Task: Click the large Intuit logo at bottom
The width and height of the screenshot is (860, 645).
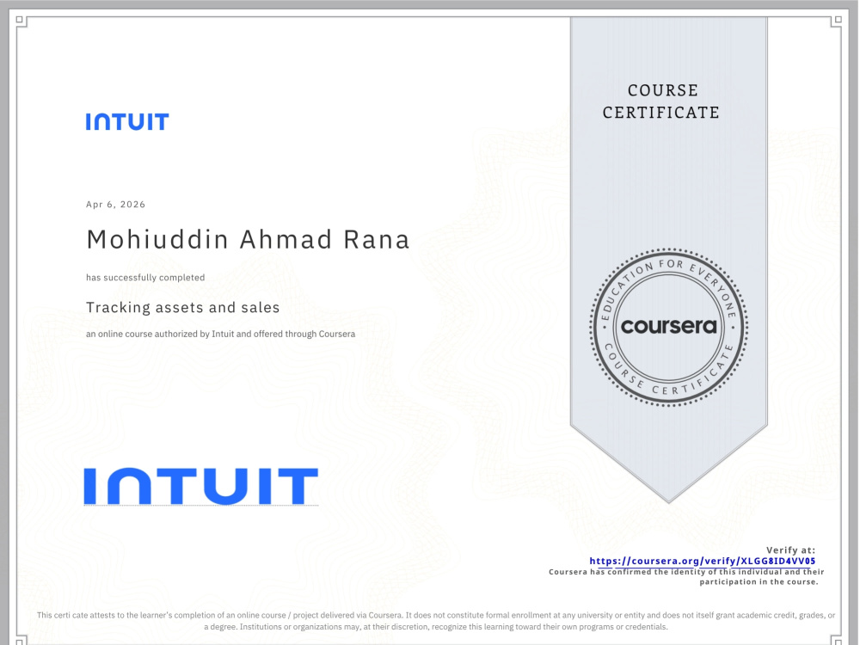Action: coord(200,486)
